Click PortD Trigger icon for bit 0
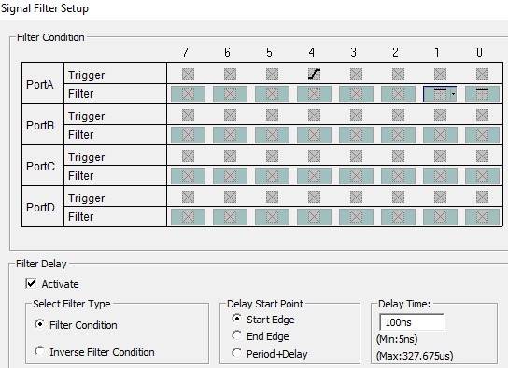 (482, 198)
